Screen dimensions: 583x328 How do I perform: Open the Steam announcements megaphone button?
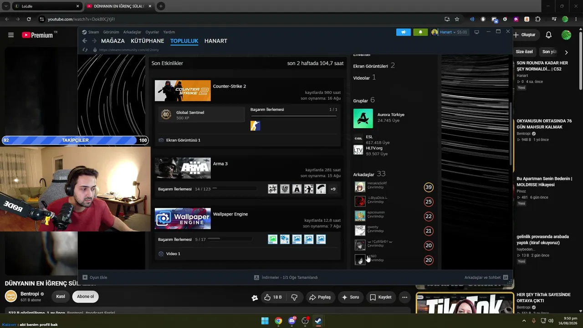(403, 32)
